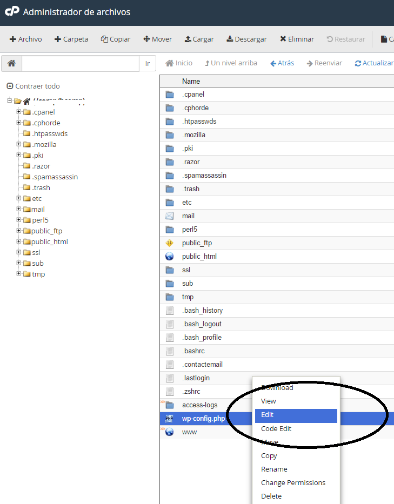The image size is (394, 504).
Task: Click the cPanel logo icon
Action: (12, 11)
